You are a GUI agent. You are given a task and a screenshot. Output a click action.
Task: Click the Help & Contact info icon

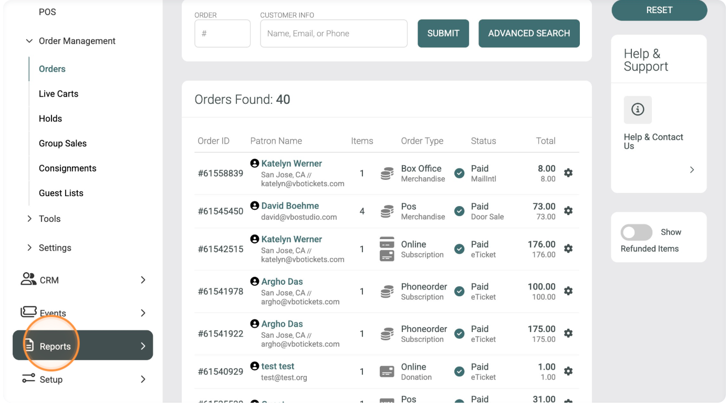coord(638,110)
